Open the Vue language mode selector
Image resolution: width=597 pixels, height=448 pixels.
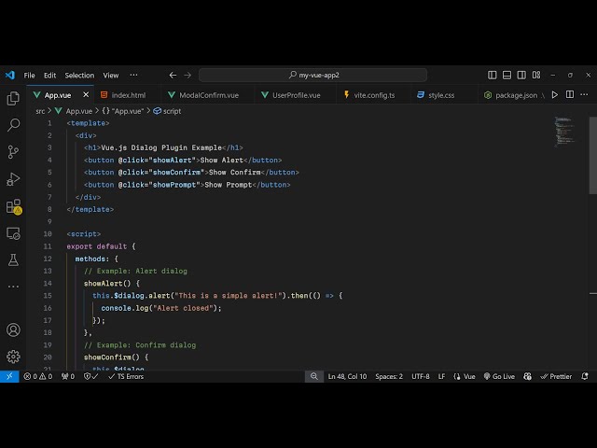point(465,376)
